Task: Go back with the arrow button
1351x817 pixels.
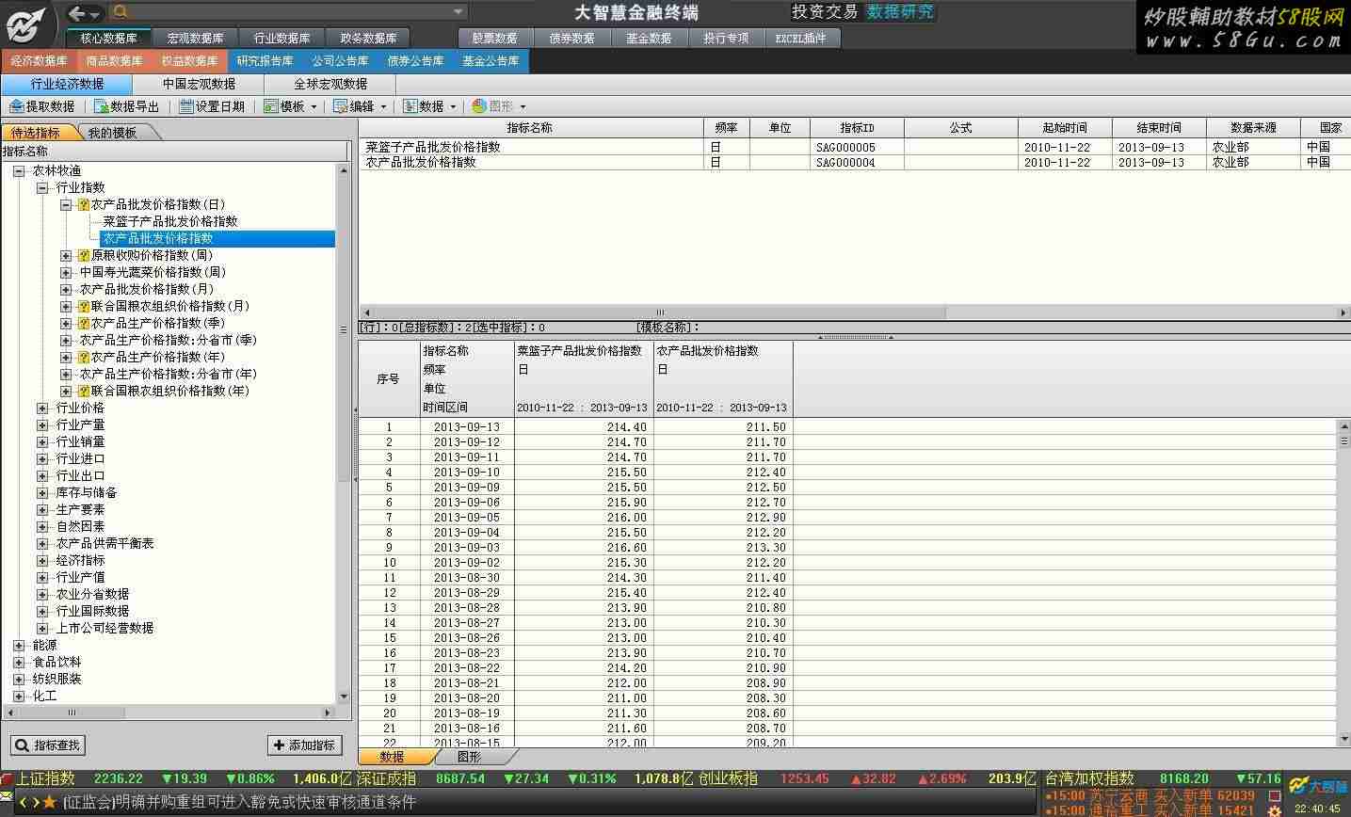Action: click(77, 12)
